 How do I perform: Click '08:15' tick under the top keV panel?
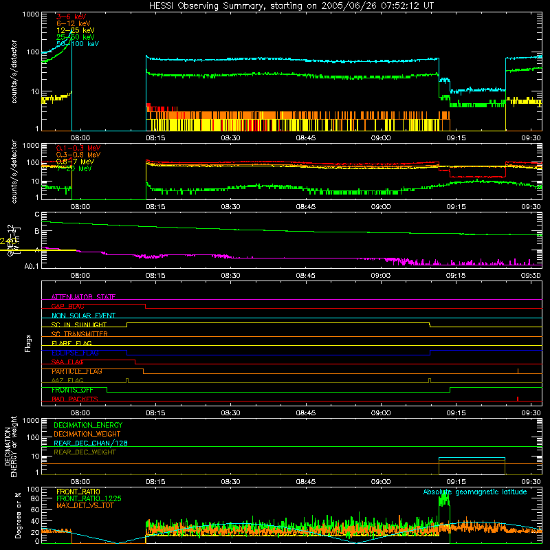[x=155, y=138]
